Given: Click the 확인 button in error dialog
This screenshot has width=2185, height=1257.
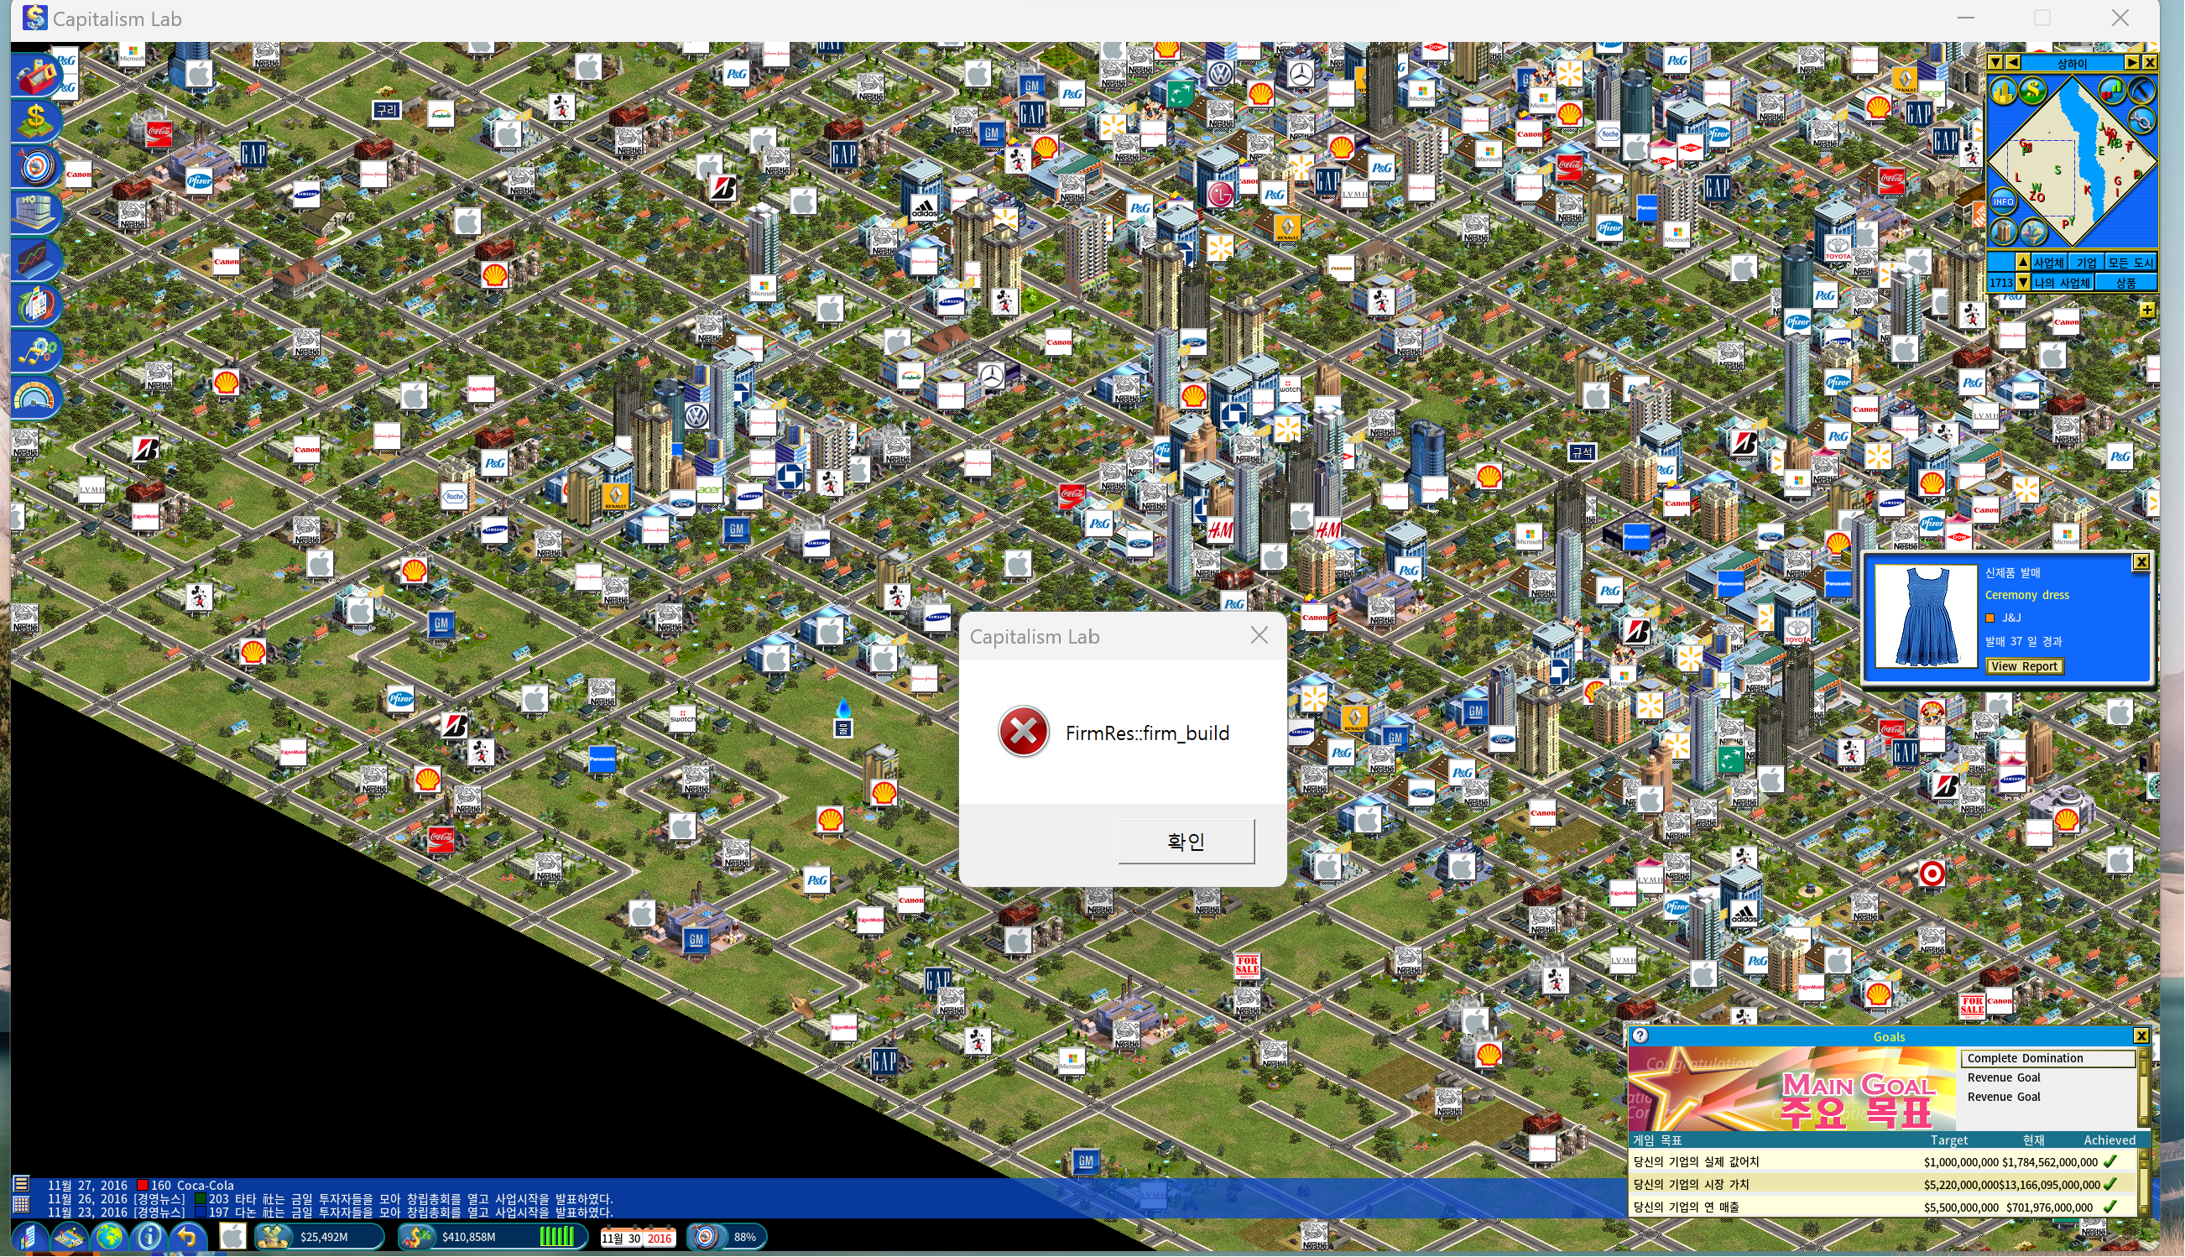Looking at the screenshot, I should pos(1186,841).
